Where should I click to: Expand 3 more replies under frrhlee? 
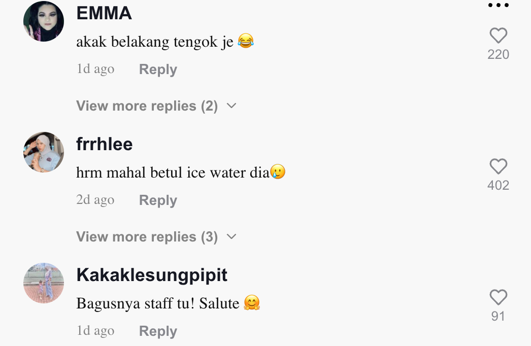(x=147, y=237)
